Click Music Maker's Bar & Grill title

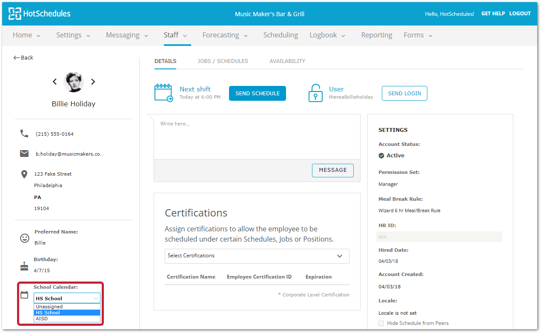pyautogui.click(x=270, y=14)
